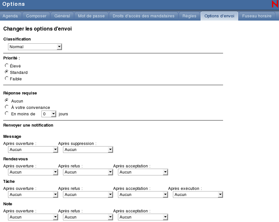The image size is (279, 222).
Task: Open Rendez-vous Après refus dropdown
Action: (88, 172)
